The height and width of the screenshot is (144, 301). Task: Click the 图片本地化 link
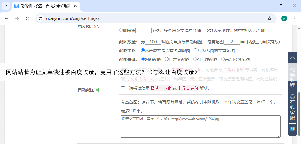pyautogui.click(x=161, y=88)
